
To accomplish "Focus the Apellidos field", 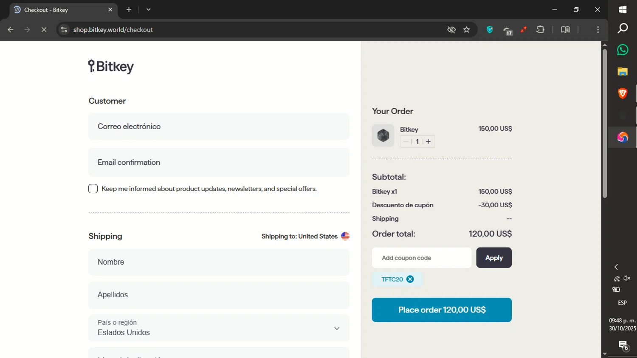I will (219, 295).
